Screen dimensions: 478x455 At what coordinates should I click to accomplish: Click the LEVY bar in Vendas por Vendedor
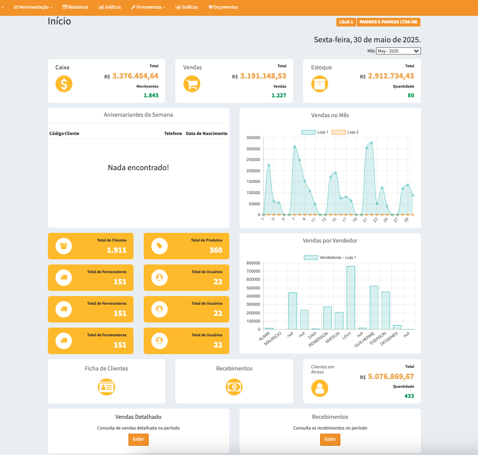[351, 298]
